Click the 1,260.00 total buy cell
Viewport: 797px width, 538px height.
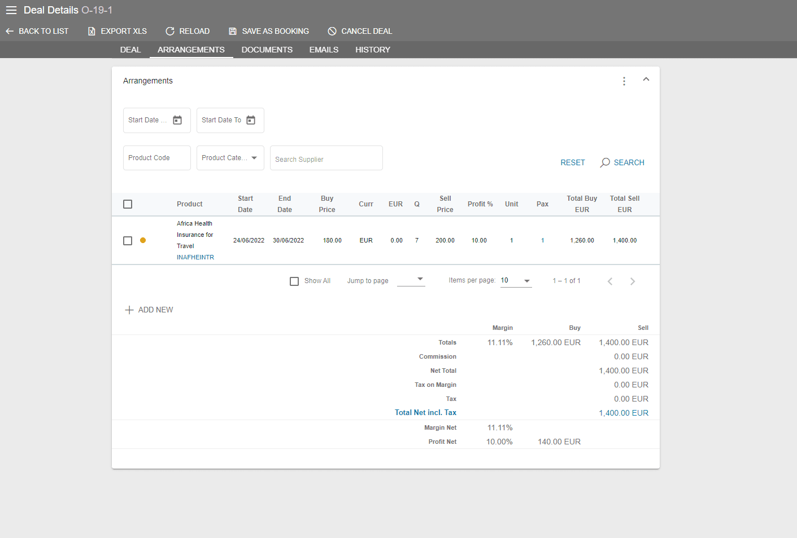coord(582,240)
